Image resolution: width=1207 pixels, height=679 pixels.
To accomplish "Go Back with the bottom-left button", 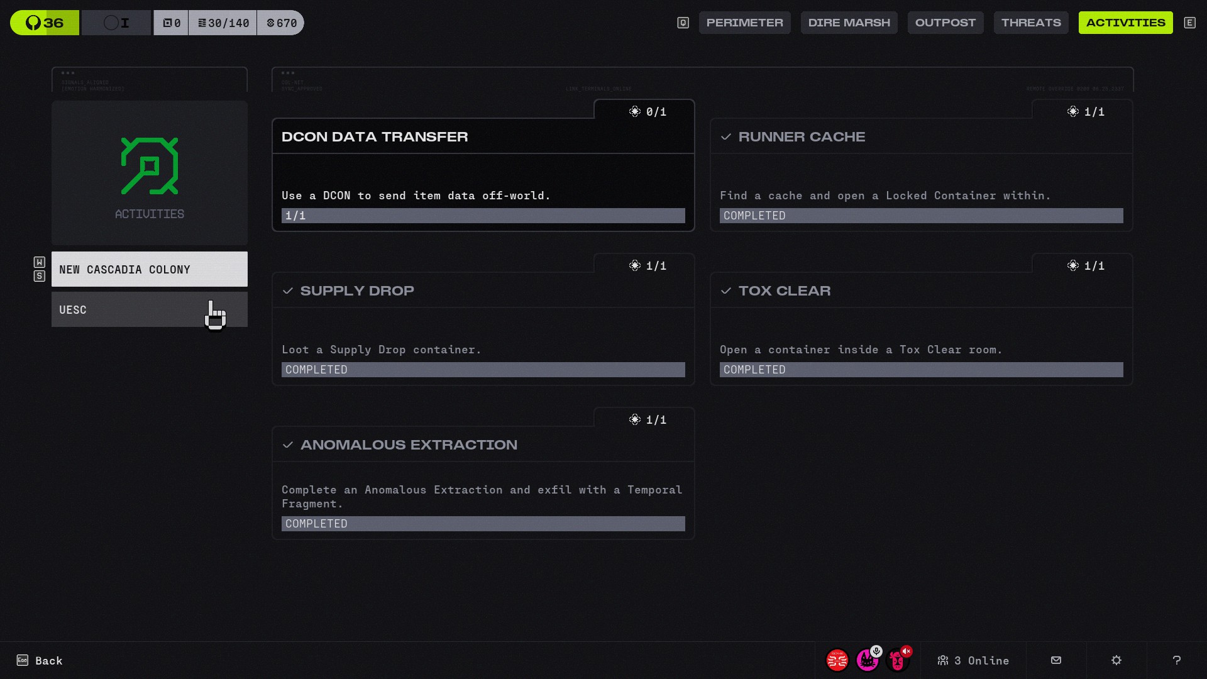I will coord(40,660).
